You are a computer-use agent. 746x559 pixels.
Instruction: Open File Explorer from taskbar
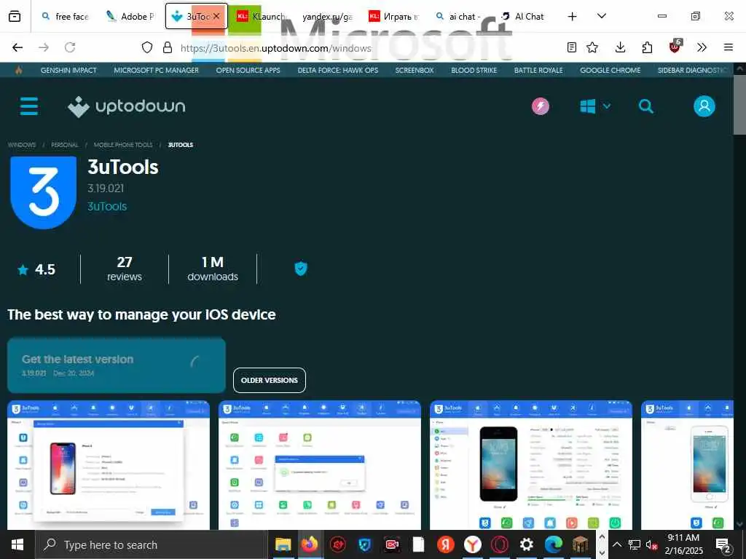[283, 544]
